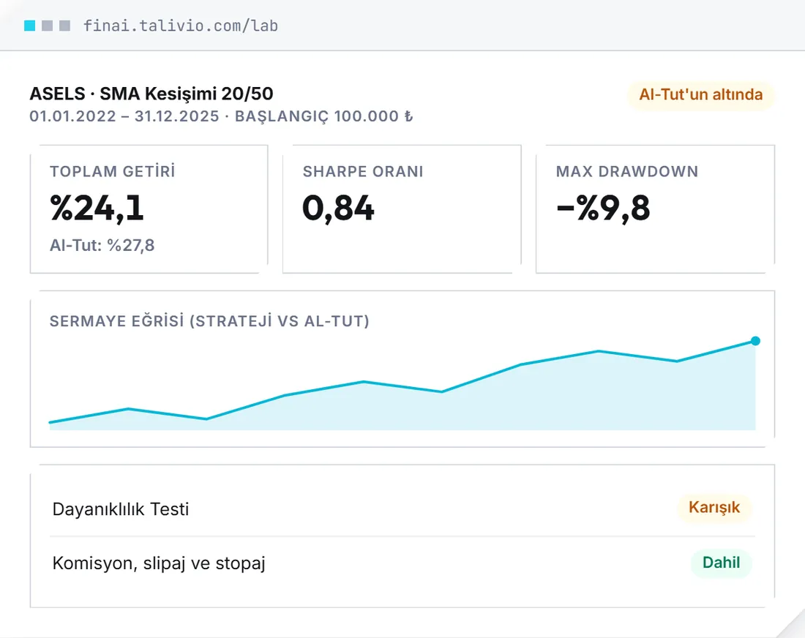Select the Max Drawdown value −%9,8
The height and width of the screenshot is (638, 805).
[603, 208]
